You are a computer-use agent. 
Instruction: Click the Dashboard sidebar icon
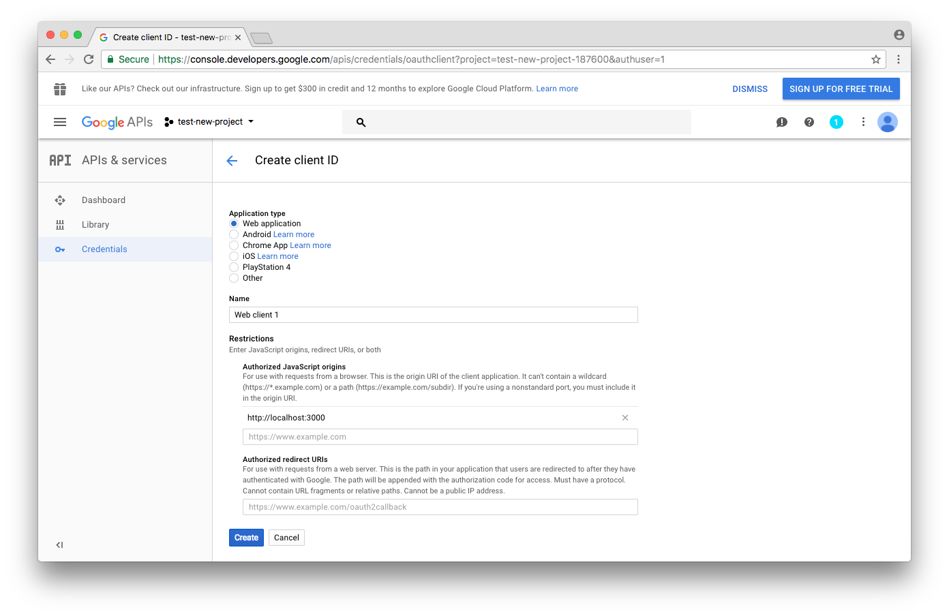click(x=60, y=200)
